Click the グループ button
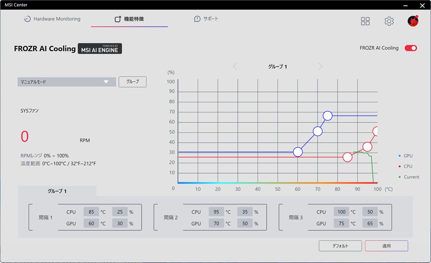The image size is (431, 263). [x=133, y=82]
